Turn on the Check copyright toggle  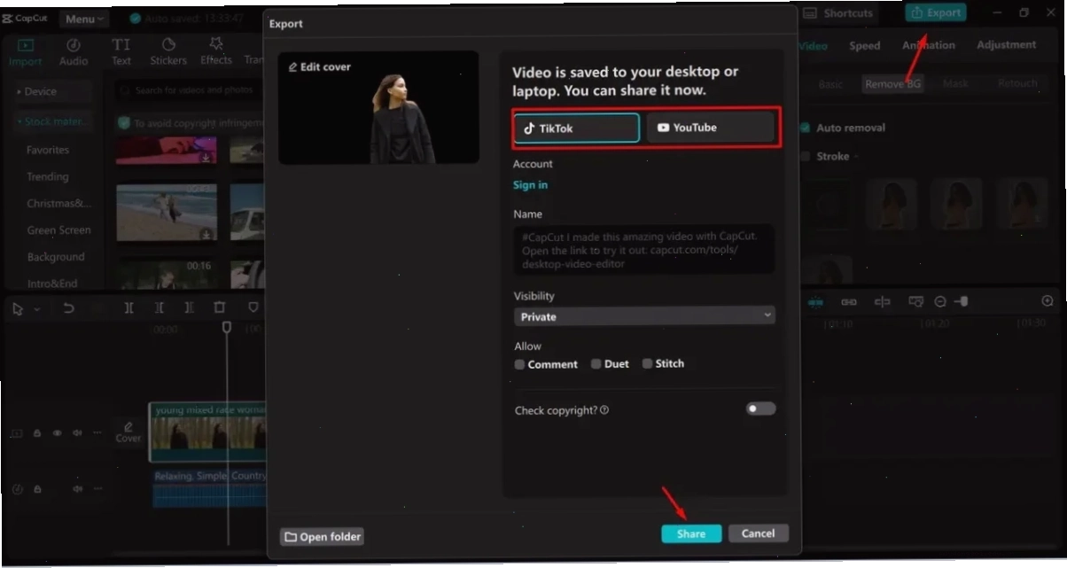[x=760, y=408]
